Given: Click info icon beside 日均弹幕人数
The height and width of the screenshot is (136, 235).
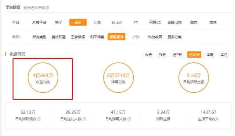Looking at the screenshot, I should point(129,119).
